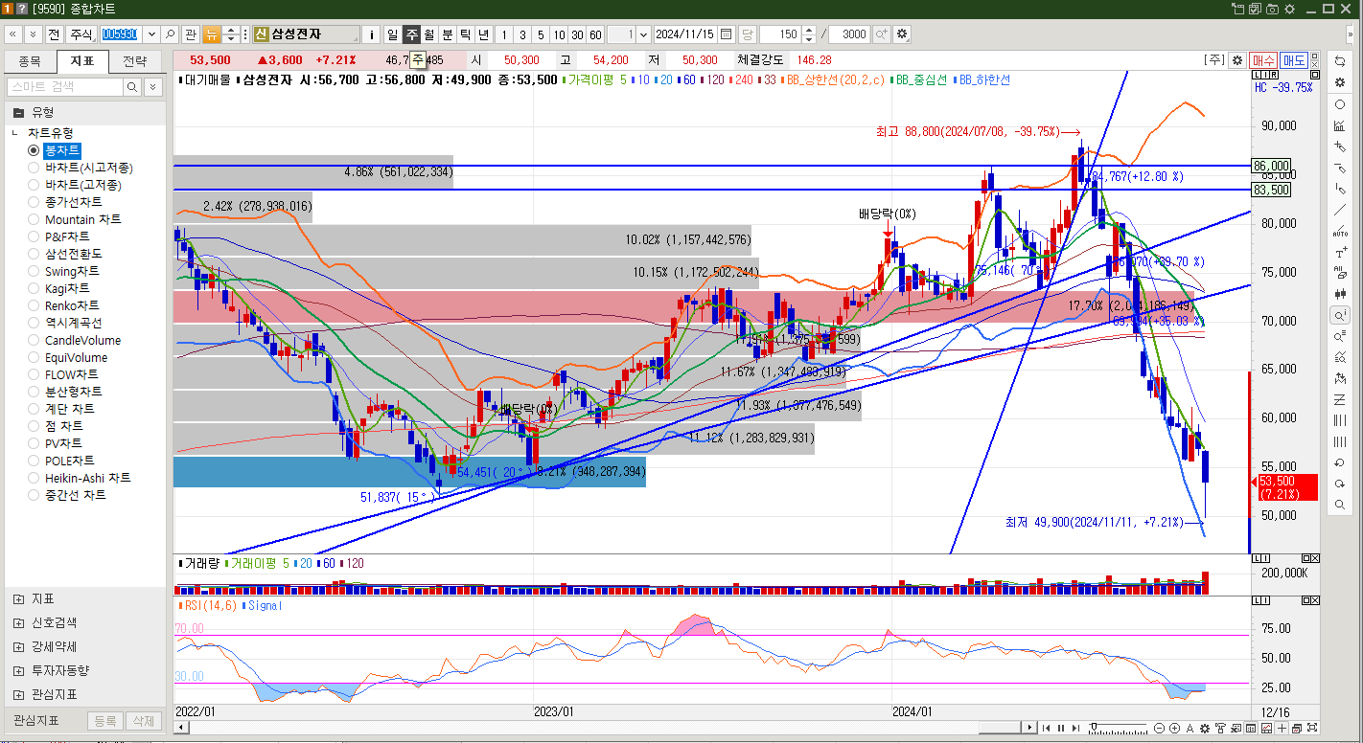Open the calendar icon beside the date field

point(726,34)
